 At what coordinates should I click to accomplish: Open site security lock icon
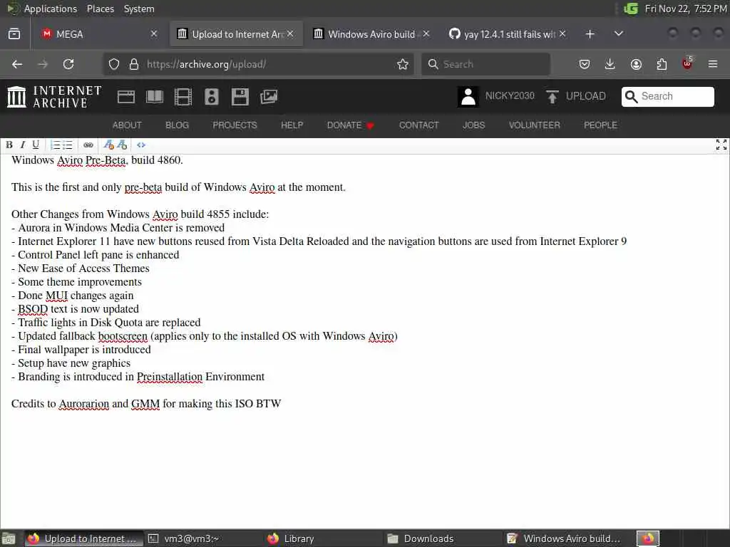coord(133,64)
